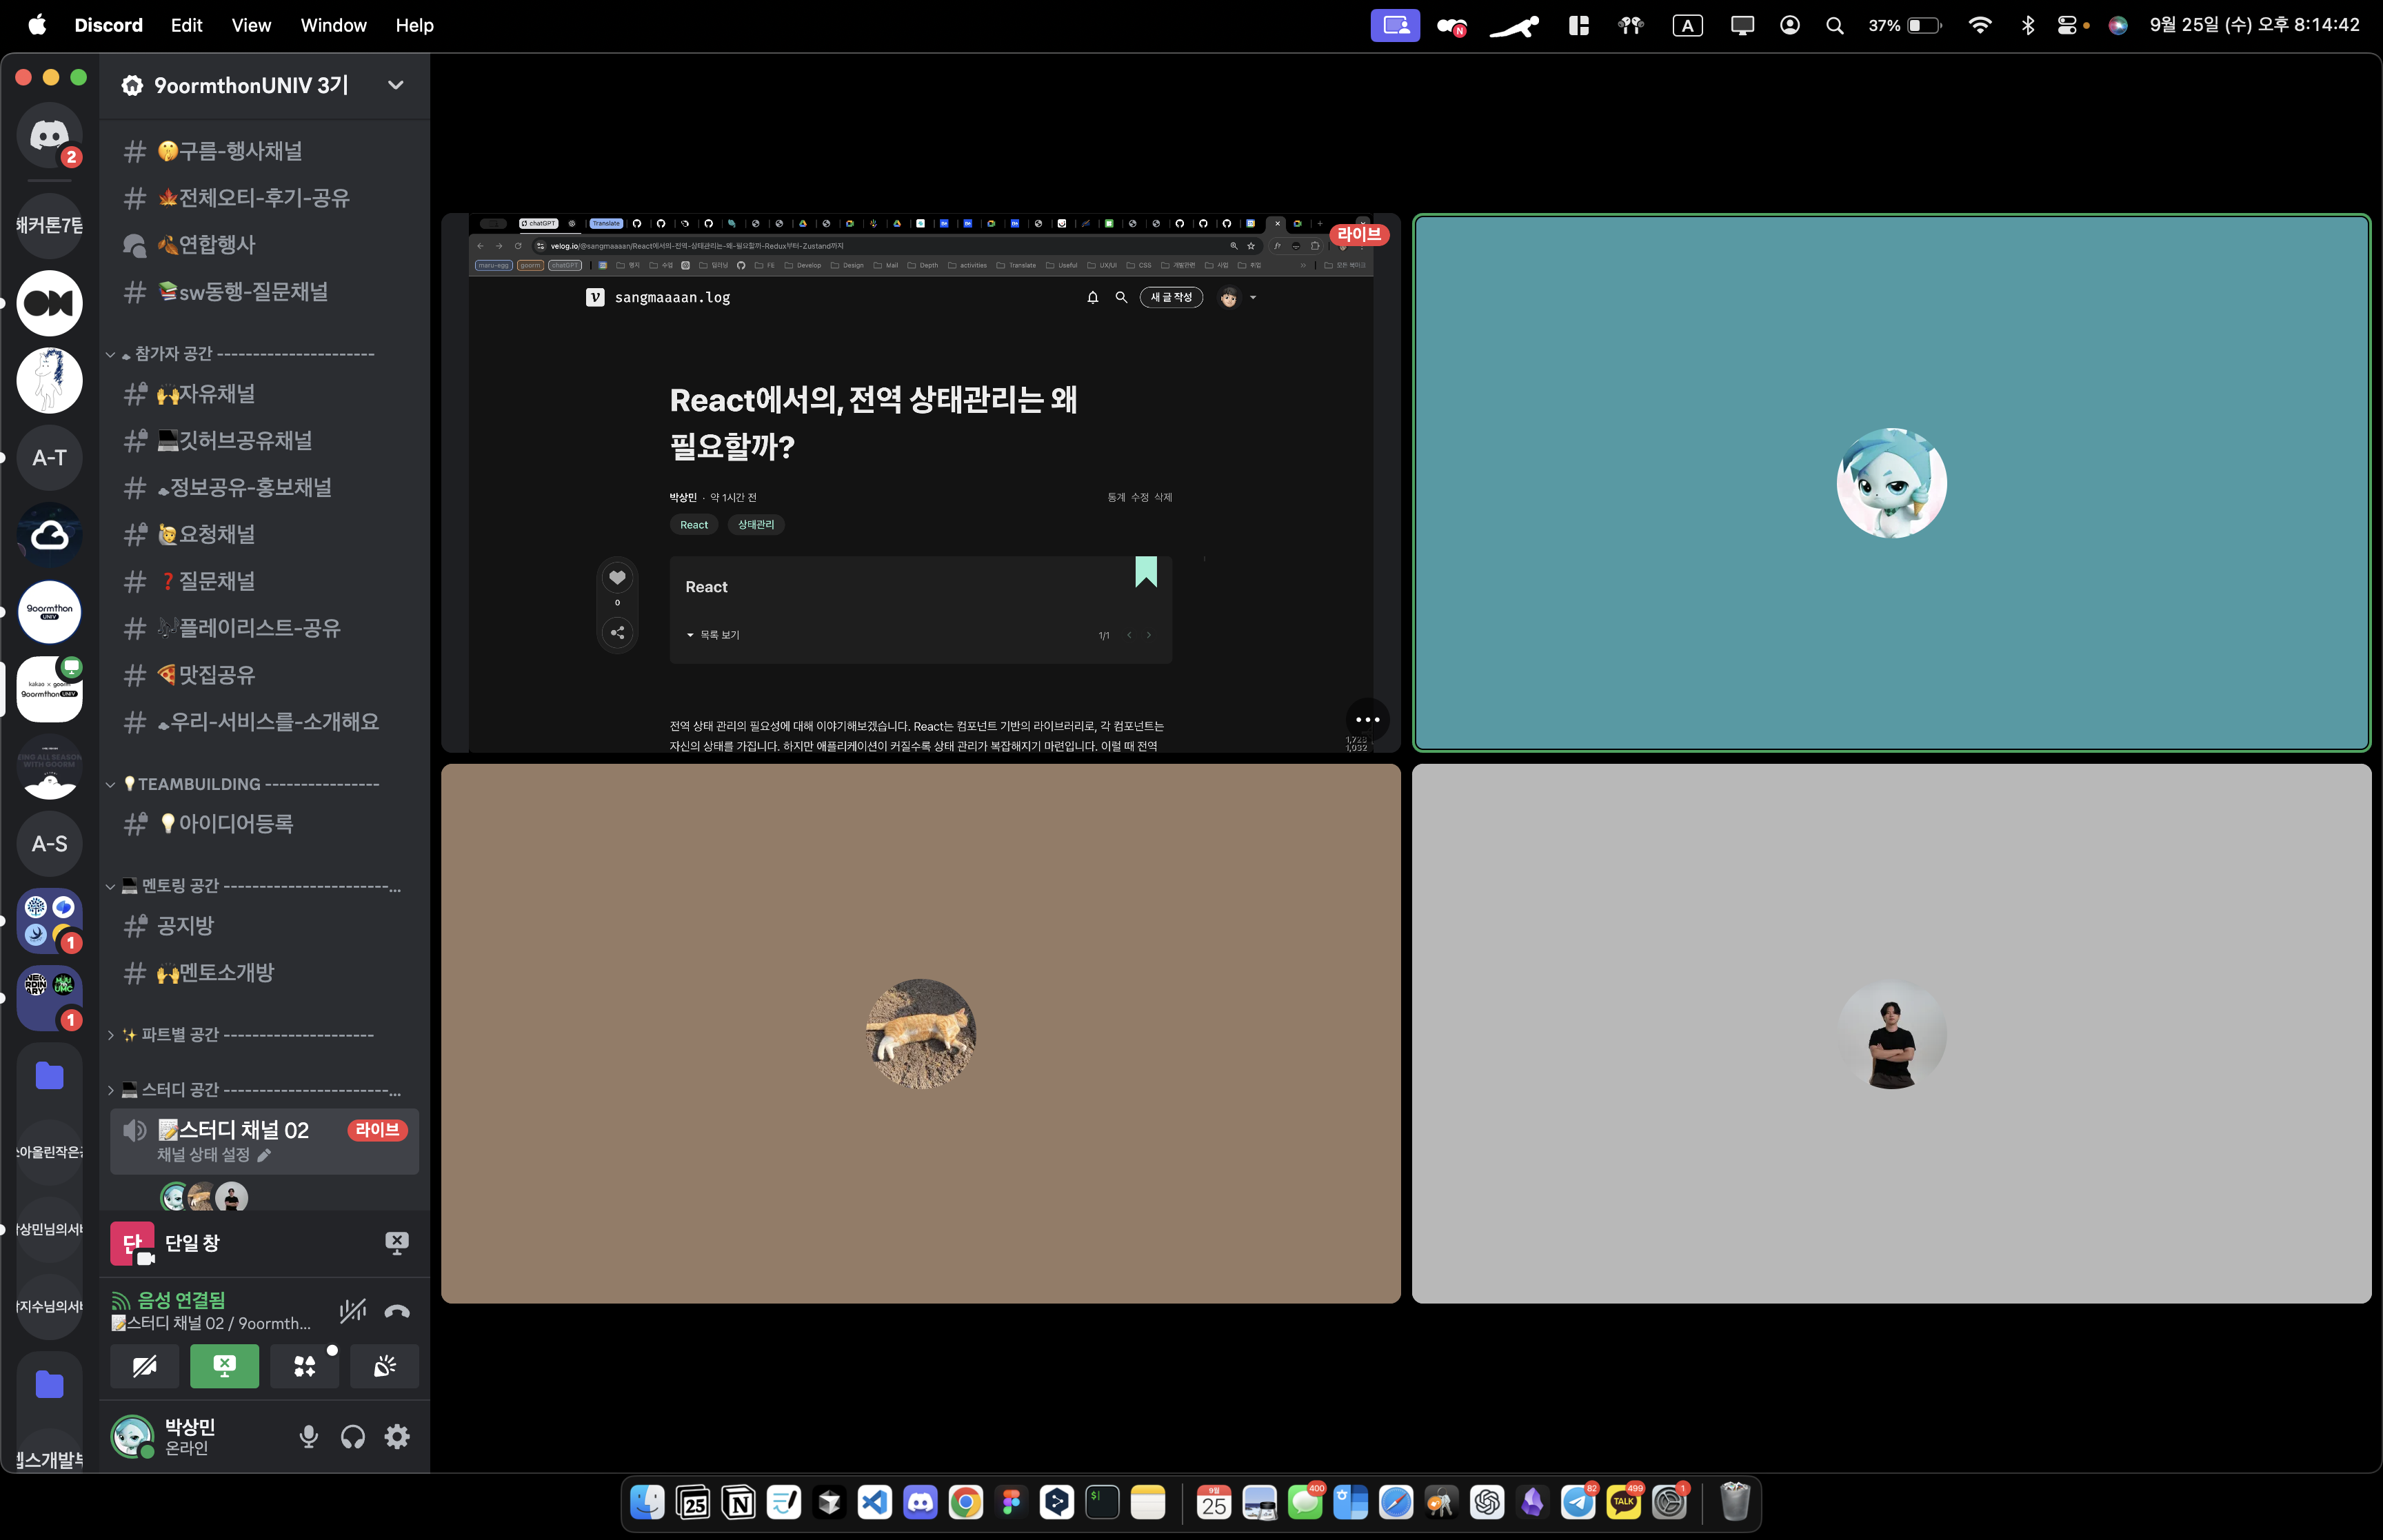
Task: Mute the microphone
Action: (x=308, y=1437)
